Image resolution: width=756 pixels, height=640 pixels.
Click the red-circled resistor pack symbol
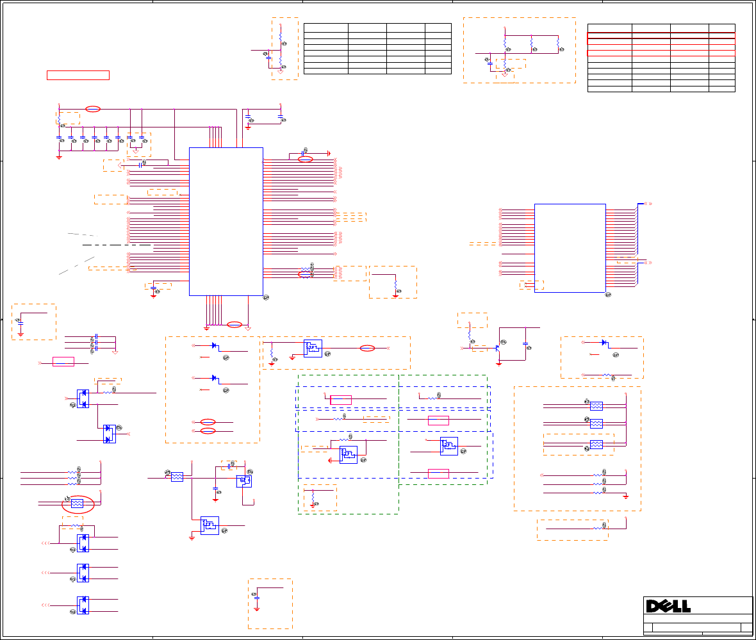(77, 504)
